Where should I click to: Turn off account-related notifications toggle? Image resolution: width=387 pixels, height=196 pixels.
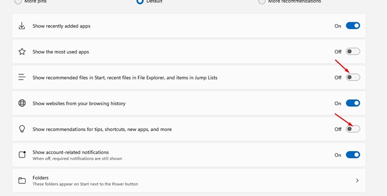[353, 154]
